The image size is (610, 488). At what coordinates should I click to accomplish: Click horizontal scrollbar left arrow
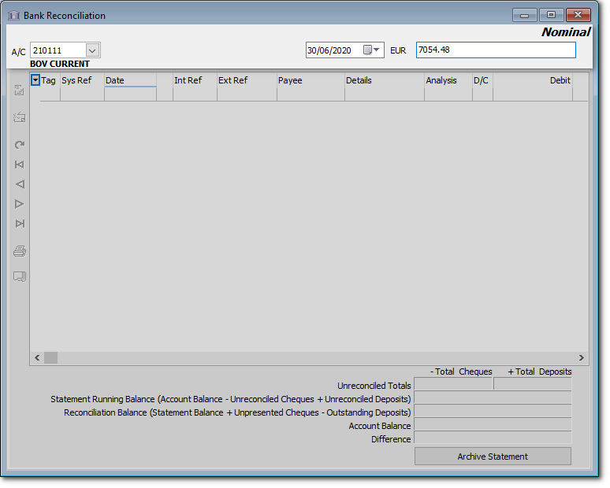coord(37,358)
